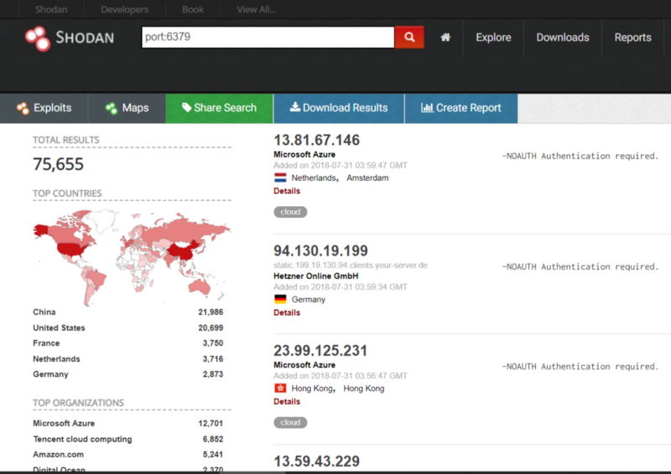Image resolution: width=671 pixels, height=474 pixels.
Task: Open the 13.59.43.229 result
Action: 317,461
